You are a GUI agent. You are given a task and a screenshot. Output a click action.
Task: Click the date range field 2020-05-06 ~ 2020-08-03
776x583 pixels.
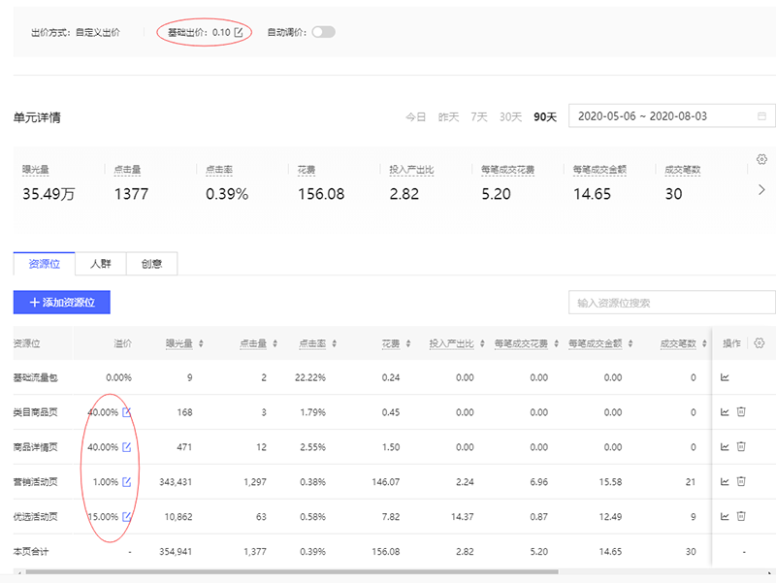pyautogui.click(x=671, y=116)
